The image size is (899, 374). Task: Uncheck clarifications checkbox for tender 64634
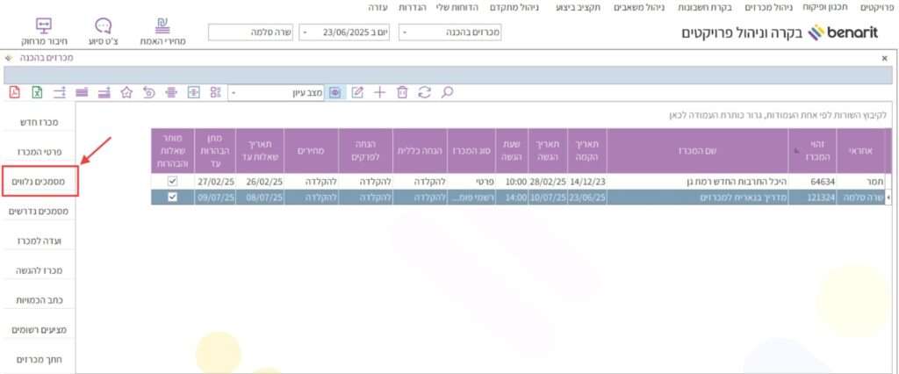click(x=171, y=181)
